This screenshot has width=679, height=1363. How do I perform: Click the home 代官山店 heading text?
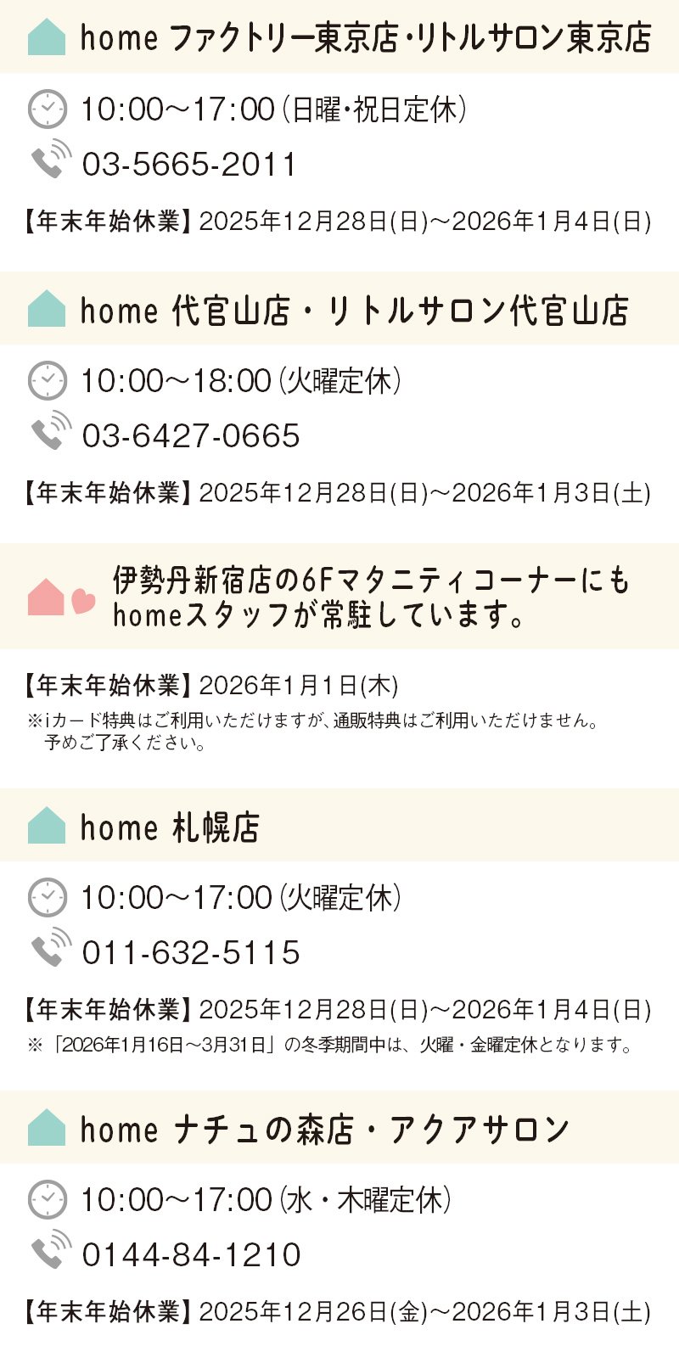pyautogui.click(x=354, y=311)
